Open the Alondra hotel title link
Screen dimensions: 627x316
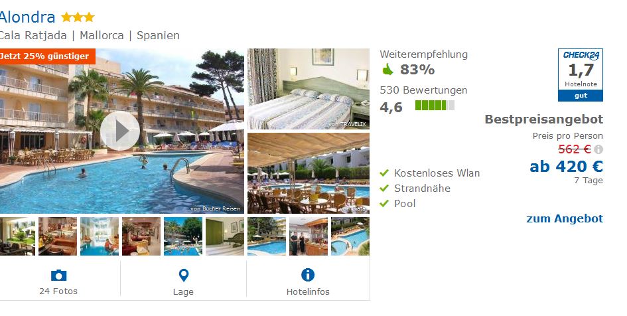[27, 17]
